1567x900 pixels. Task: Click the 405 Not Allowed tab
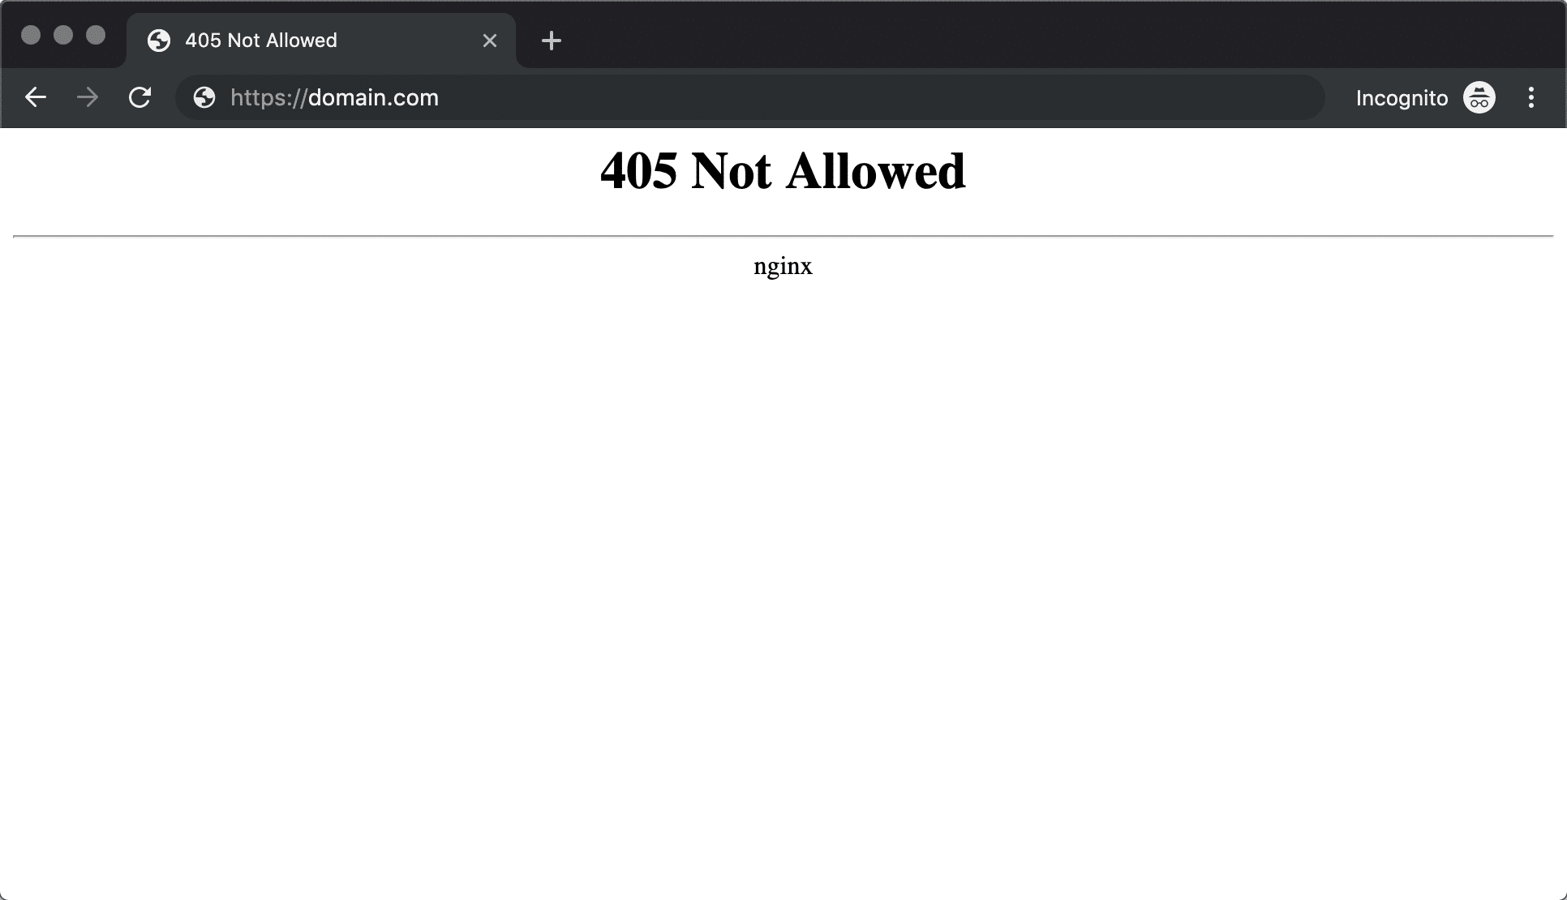pyautogui.click(x=311, y=40)
